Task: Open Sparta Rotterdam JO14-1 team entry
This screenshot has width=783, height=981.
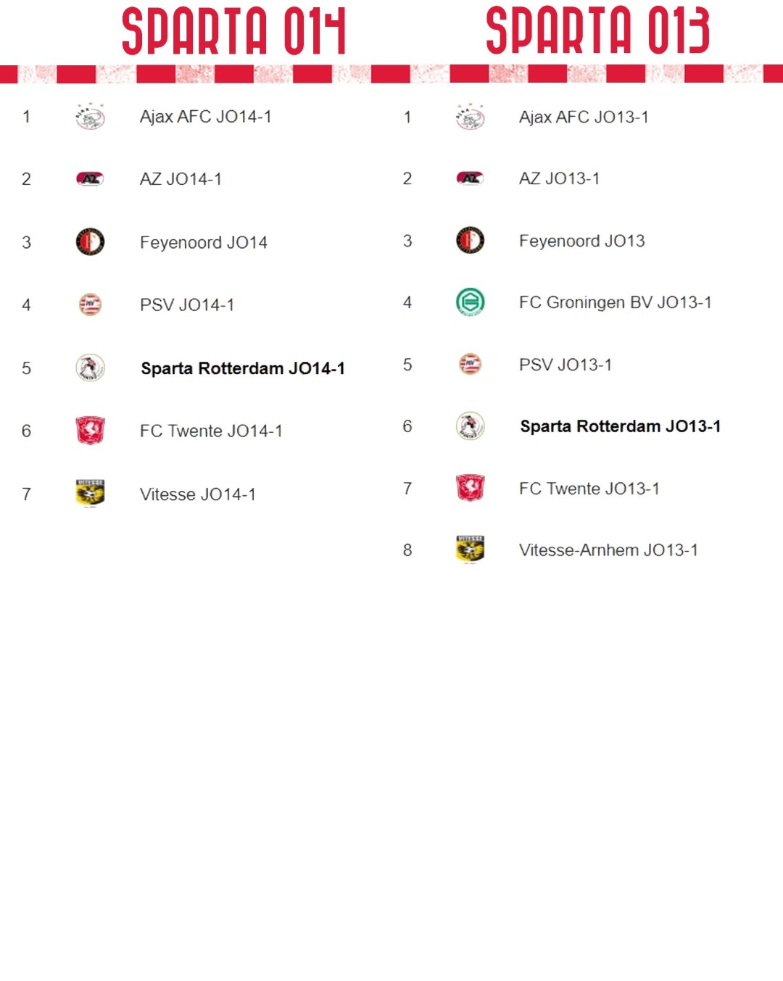Action: click(x=243, y=368)
